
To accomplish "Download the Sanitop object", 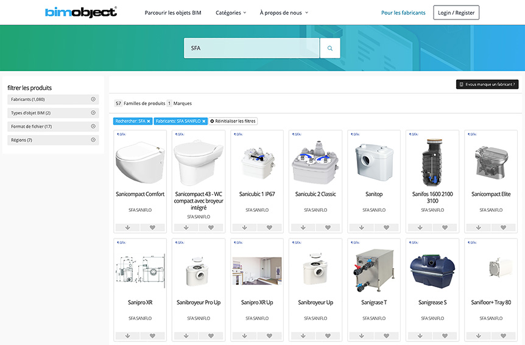I will tap(362, 228).
